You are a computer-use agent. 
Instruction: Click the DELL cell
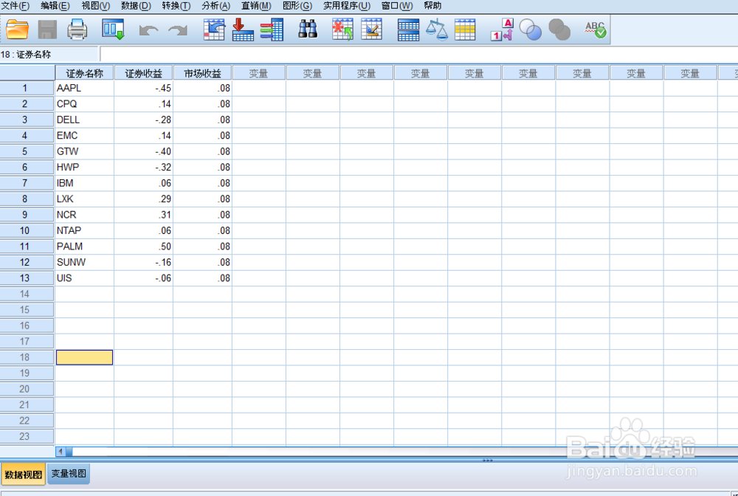[x=85, y=120]
